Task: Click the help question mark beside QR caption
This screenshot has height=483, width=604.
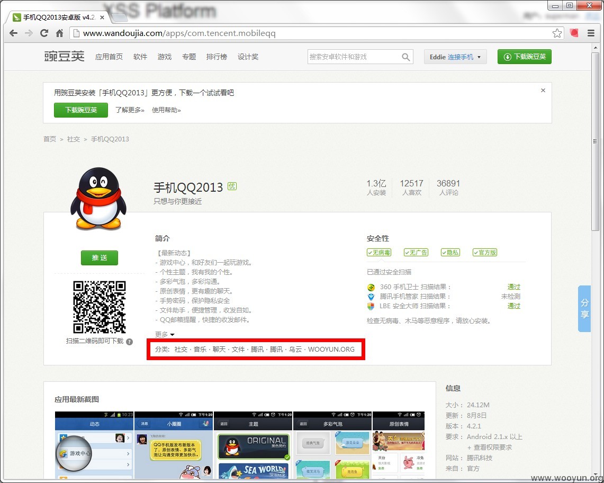Action: pyautogui.click(x=129, y=342)
